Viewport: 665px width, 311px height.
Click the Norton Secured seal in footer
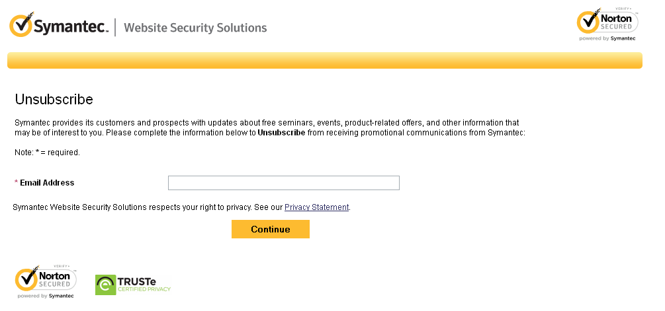click(x=45, y=279)
